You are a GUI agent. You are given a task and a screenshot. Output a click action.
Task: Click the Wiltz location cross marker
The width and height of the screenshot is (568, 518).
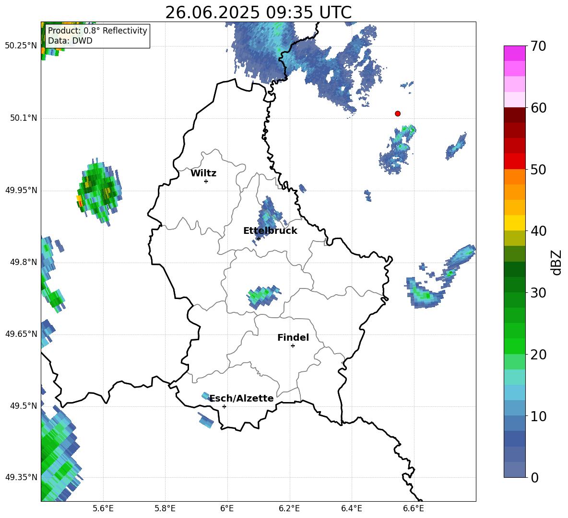point(206,181)
